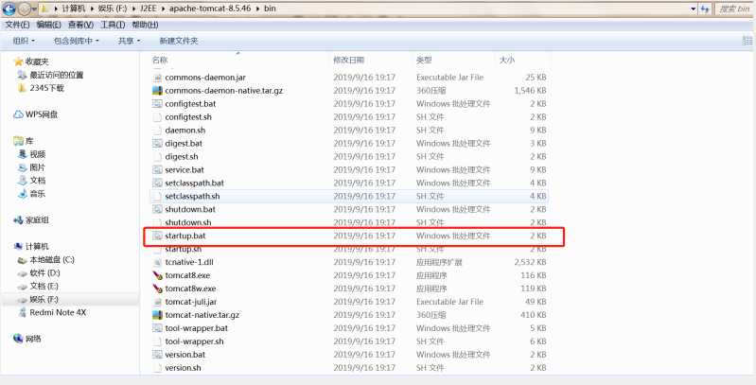Select the setclasspath.sh file name
The width and height of the screenshot is (756, 385).
tap(192, 196)
